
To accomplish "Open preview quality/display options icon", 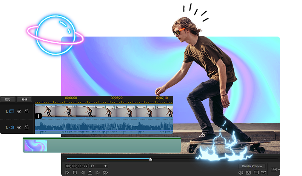I will (x=256, y=173).
